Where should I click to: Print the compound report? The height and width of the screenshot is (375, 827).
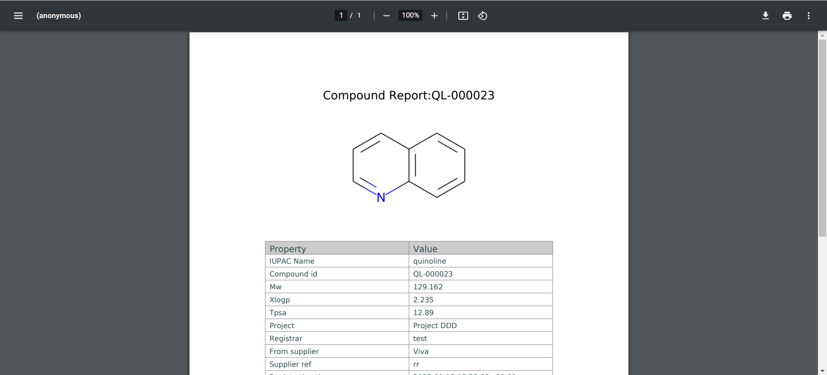[787, 15]
